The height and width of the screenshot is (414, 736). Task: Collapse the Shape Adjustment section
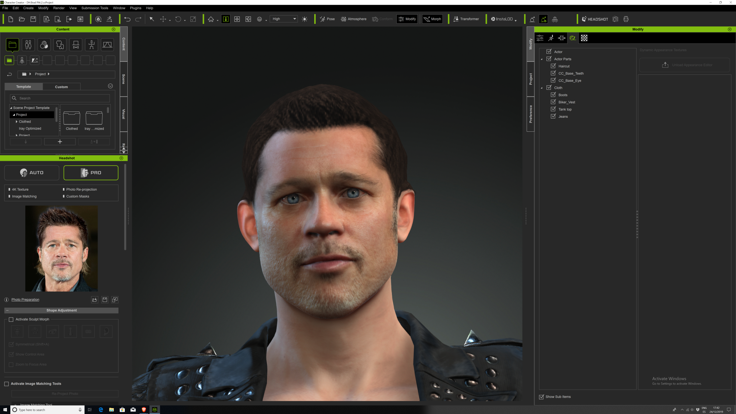tap(7, 311)
